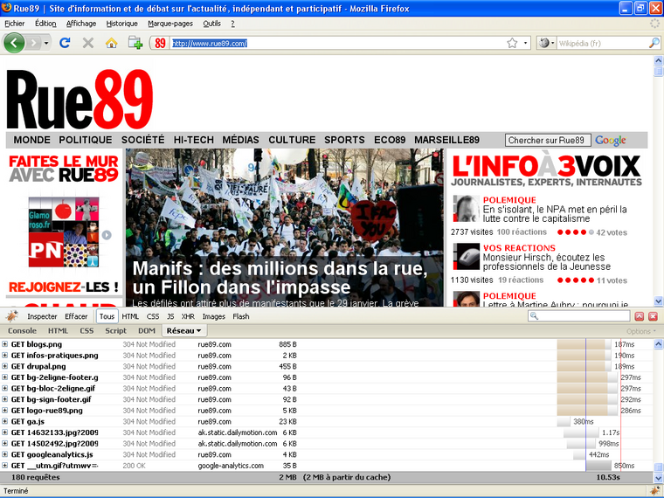Expand the GET bg-sign-footer.gif request

pyautogui.click(x=5, y=399)
